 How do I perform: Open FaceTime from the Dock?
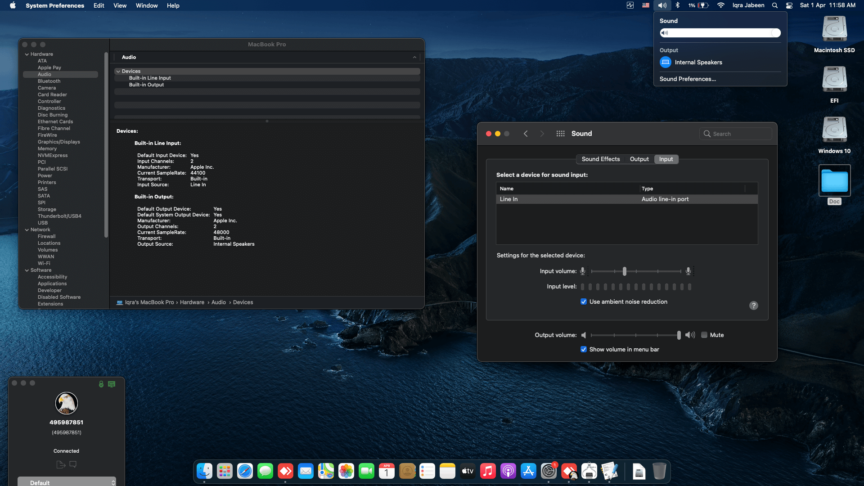click(366, 471)
